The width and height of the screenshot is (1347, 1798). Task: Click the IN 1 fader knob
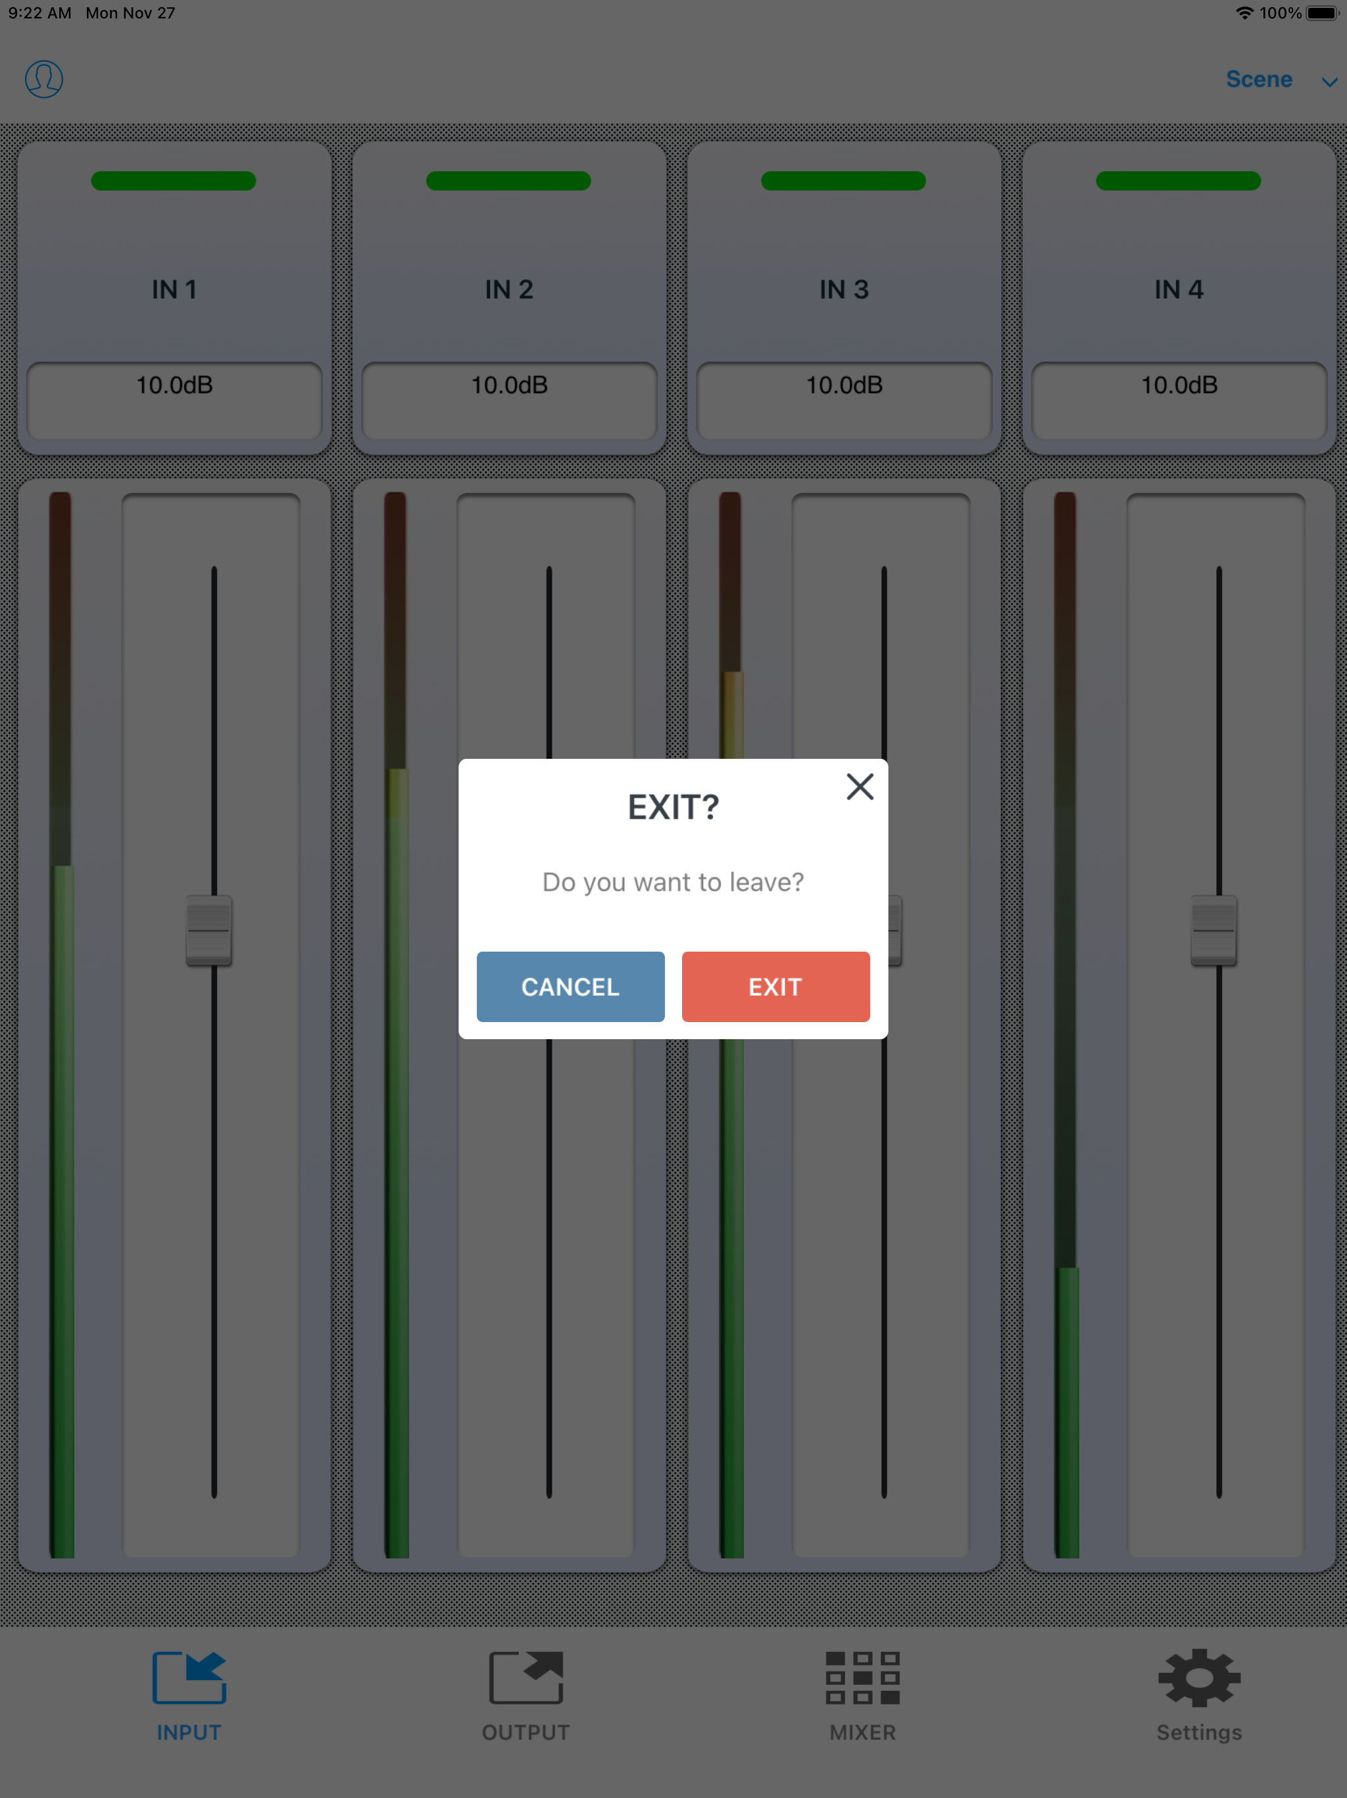(208, 931)
